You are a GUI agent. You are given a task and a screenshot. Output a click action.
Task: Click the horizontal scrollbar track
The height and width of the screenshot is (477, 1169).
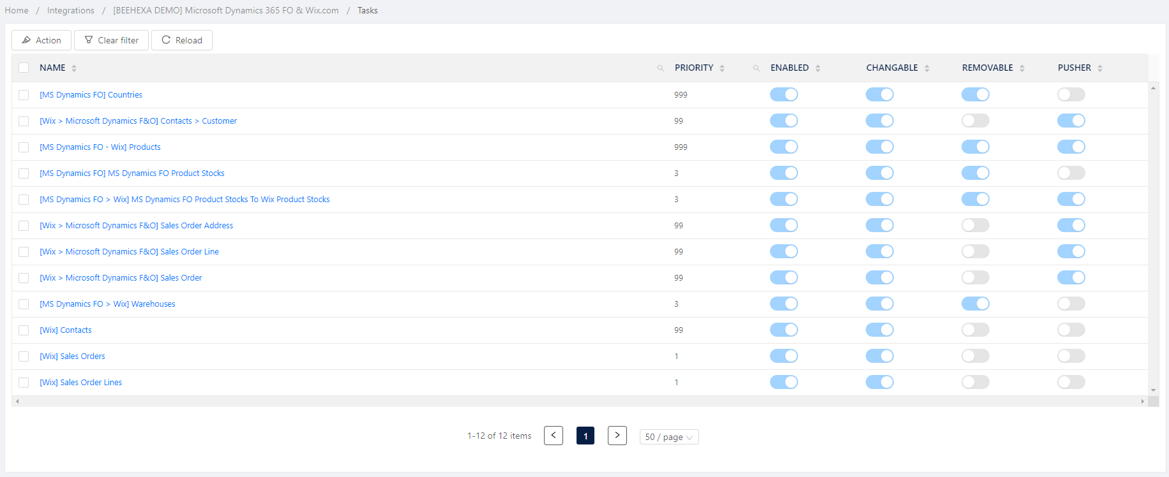(x=580, y=401)
